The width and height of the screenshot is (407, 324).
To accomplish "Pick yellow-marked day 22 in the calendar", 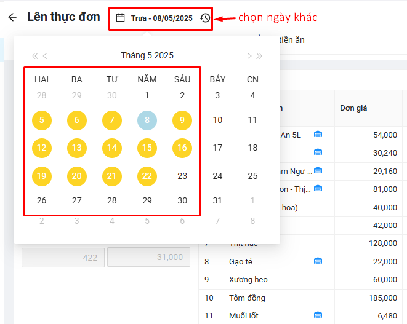I will pos(147,176).
